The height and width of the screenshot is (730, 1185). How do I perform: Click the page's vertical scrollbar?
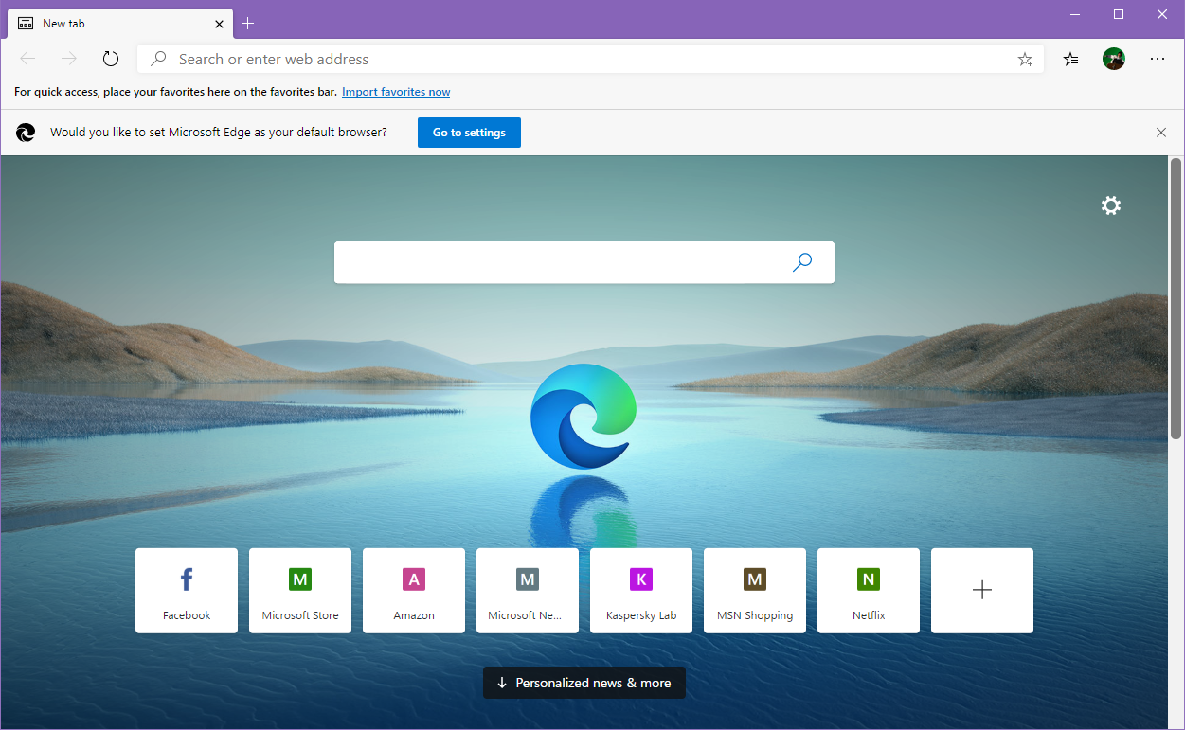(1176, 298)
